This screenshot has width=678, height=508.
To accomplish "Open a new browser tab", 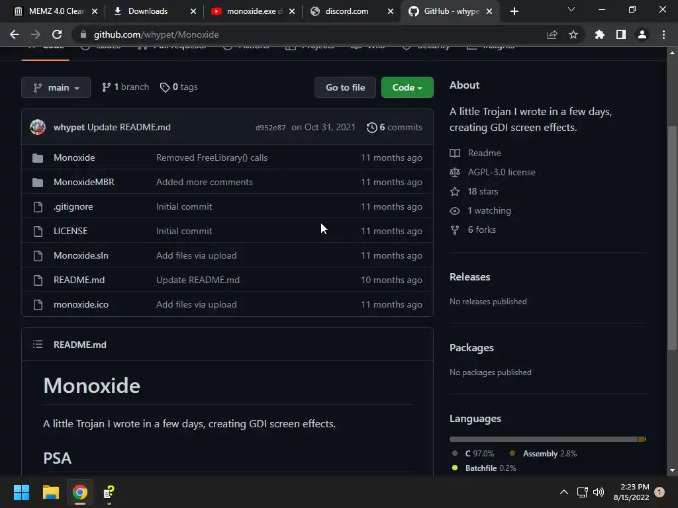I will [514, 11].
